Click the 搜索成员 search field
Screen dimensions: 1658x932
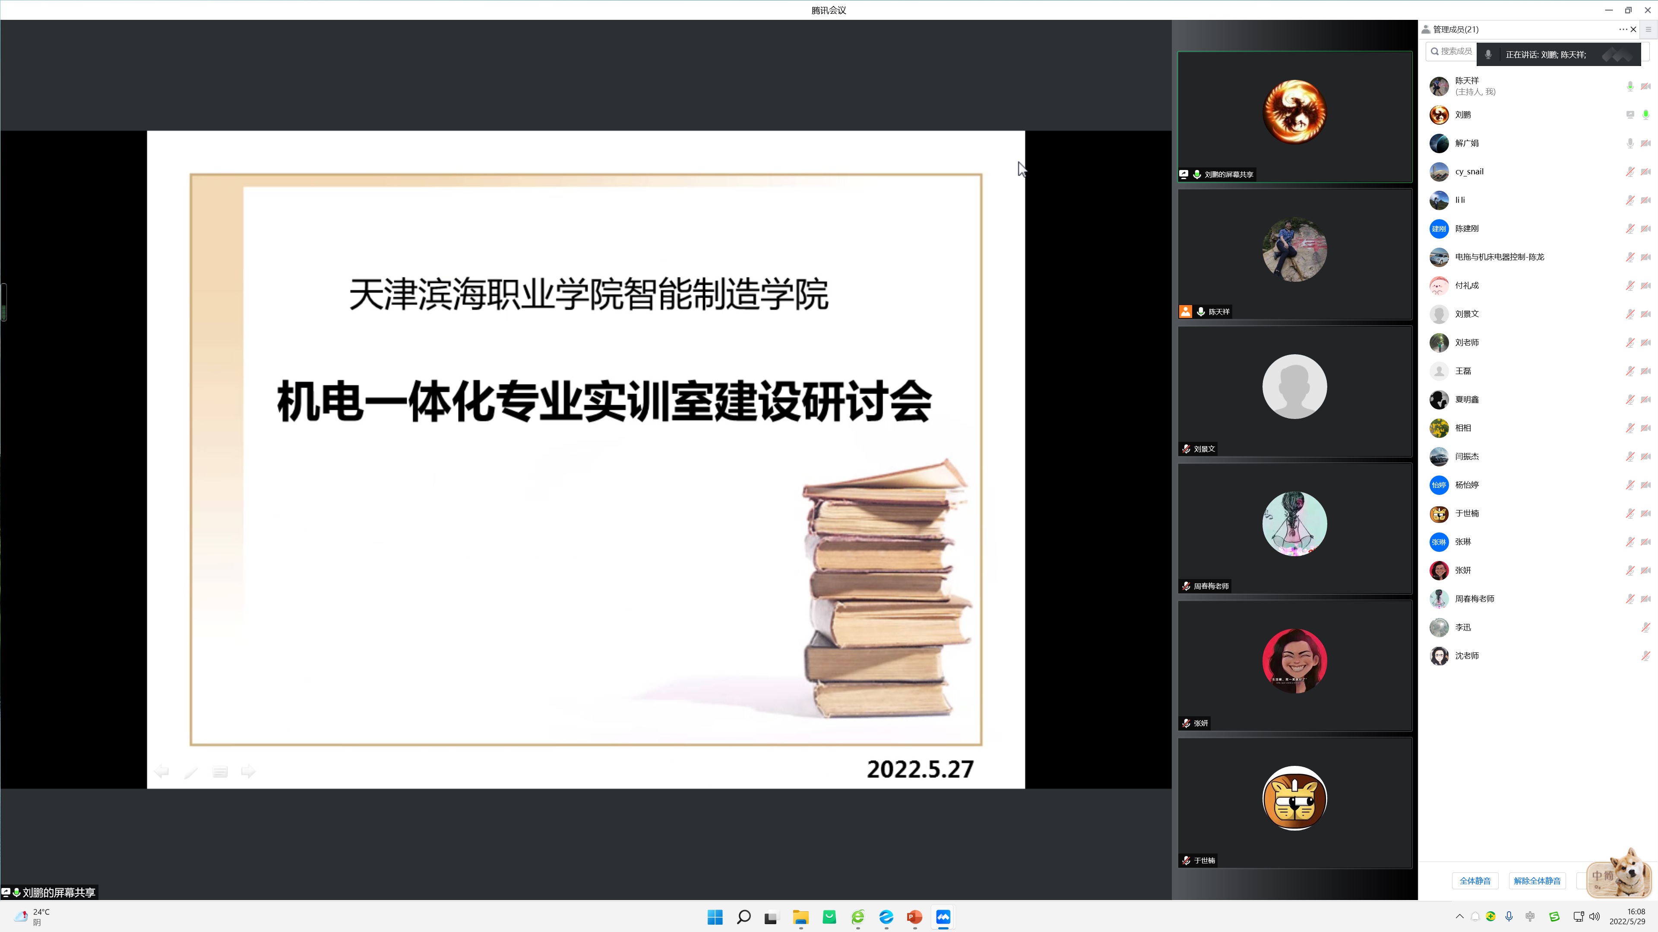tap(1453, 51)
